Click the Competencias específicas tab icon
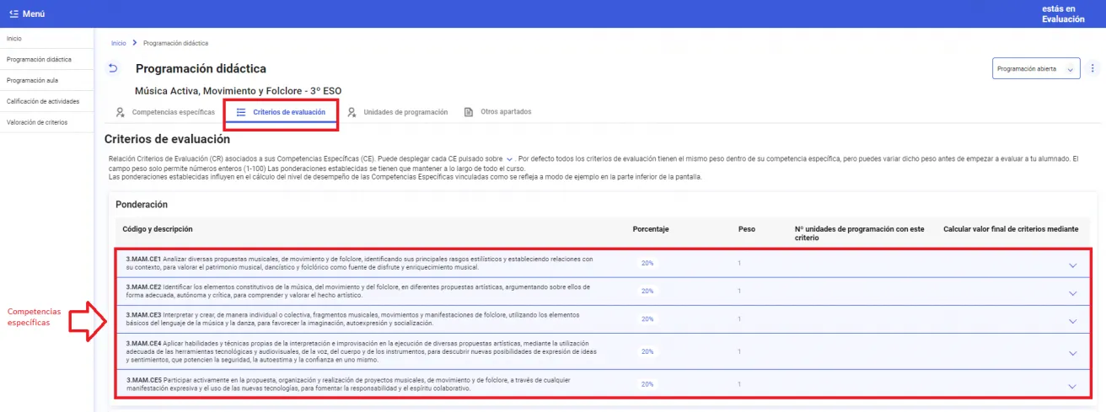 tap(121, 112)
